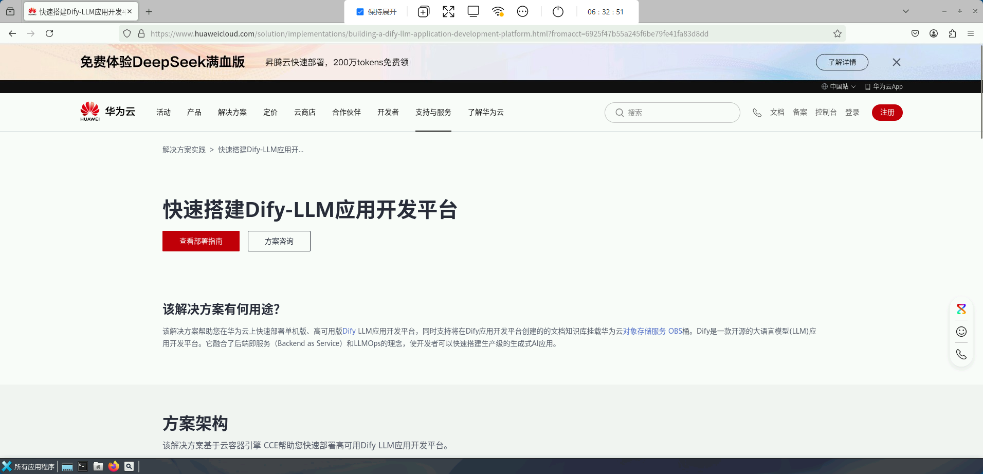Click the site security padlock icon
Screen dimensions: 983x474
pyautogui.click(x=141, y=34)
